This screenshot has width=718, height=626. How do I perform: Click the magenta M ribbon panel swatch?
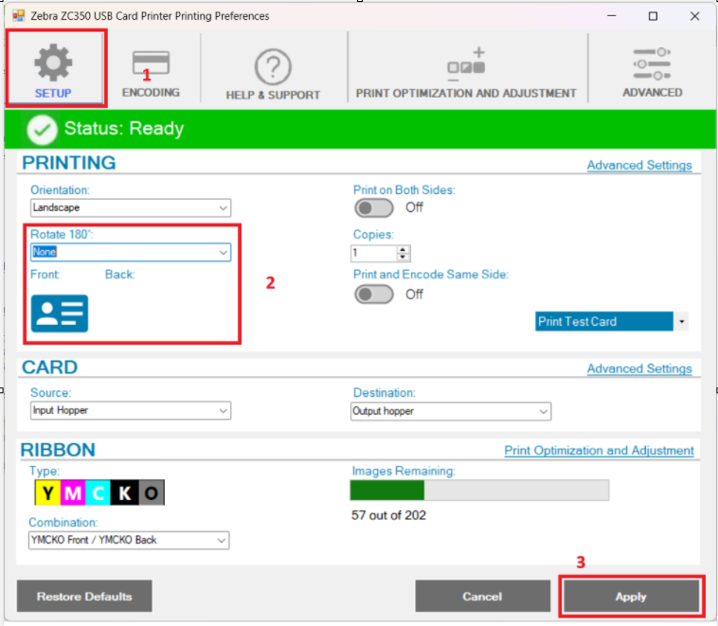[73, 492]
